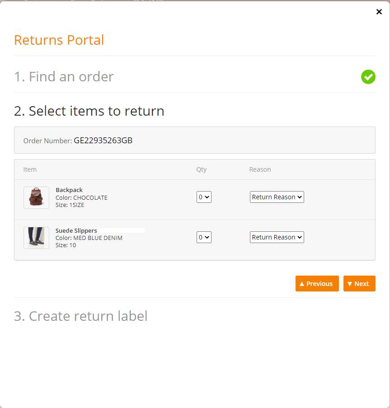Expand the Backpack quantity dropdown

[x=204, y=197]
